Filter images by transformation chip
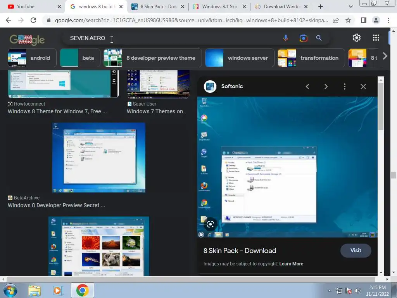 (311, 58)
